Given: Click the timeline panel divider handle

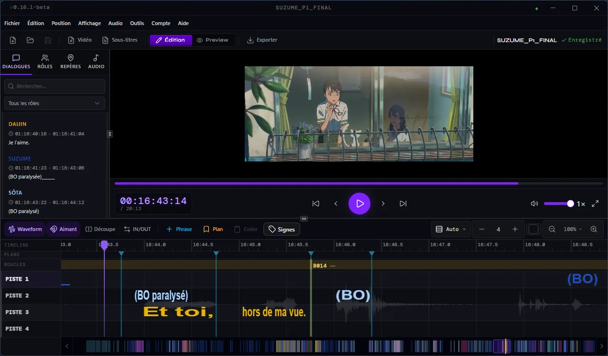Looking at the screenshot, I should click(304, 219).
